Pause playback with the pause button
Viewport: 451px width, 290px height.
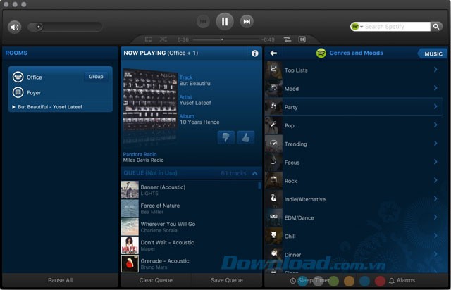tap(224, 21)
